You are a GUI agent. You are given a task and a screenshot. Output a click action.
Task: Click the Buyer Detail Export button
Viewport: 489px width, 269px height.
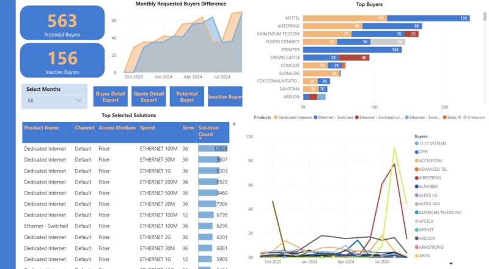point(110,96)
